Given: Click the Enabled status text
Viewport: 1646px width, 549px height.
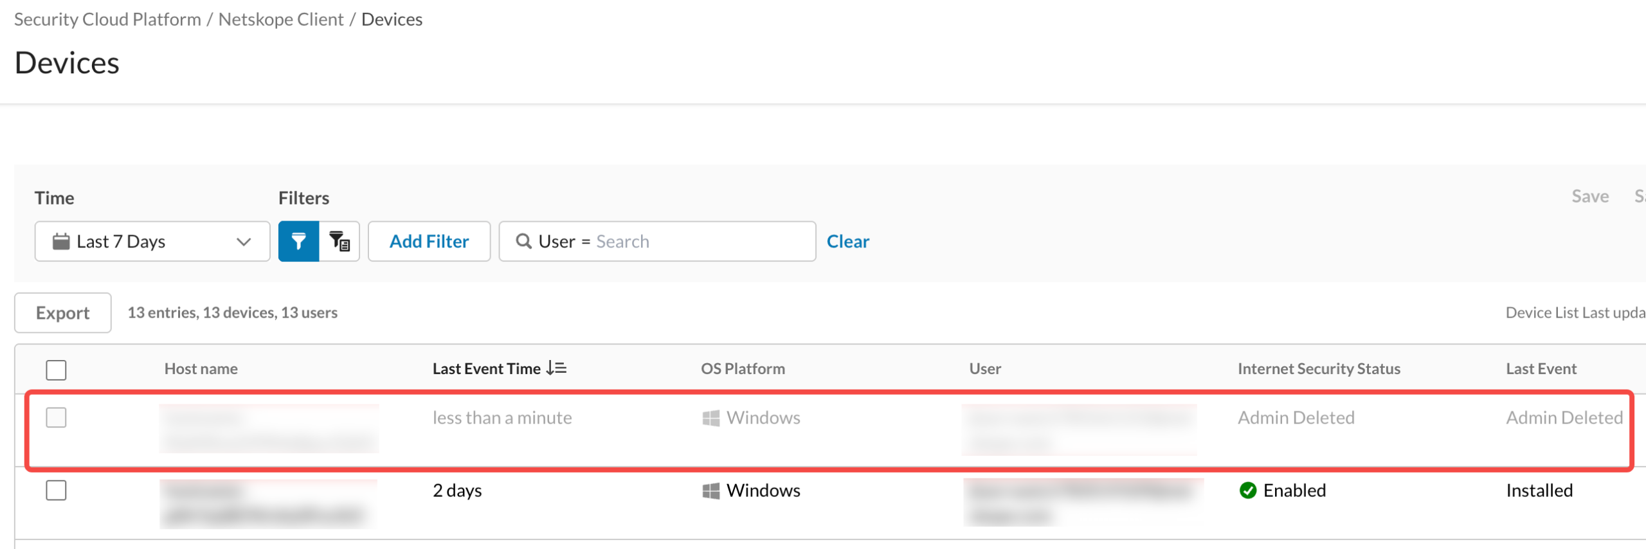Looking at the screenshot, I should click(x=1294, y=491).
